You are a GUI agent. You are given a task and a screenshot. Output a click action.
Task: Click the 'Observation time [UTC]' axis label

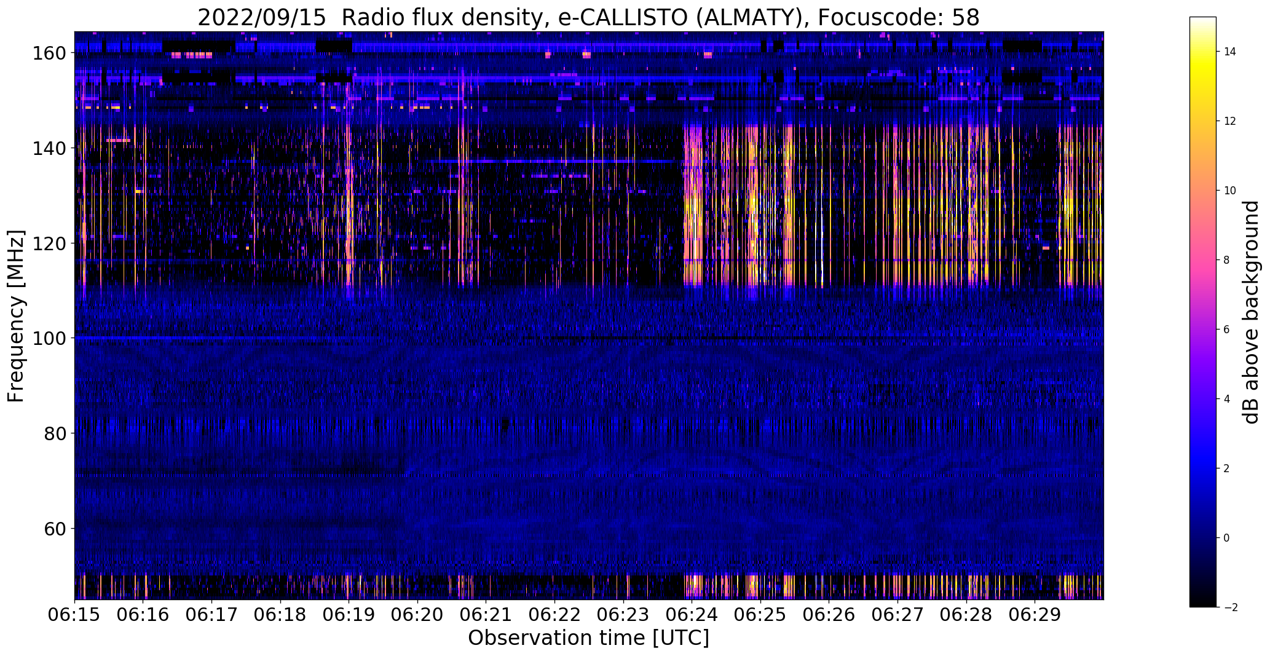(x=588, y=638)
